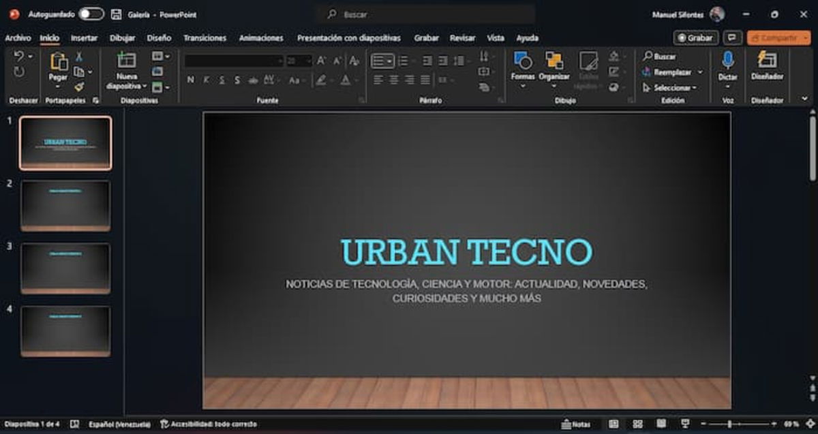Switch to Vista de lectura in status bar

(x=661, y=423)
